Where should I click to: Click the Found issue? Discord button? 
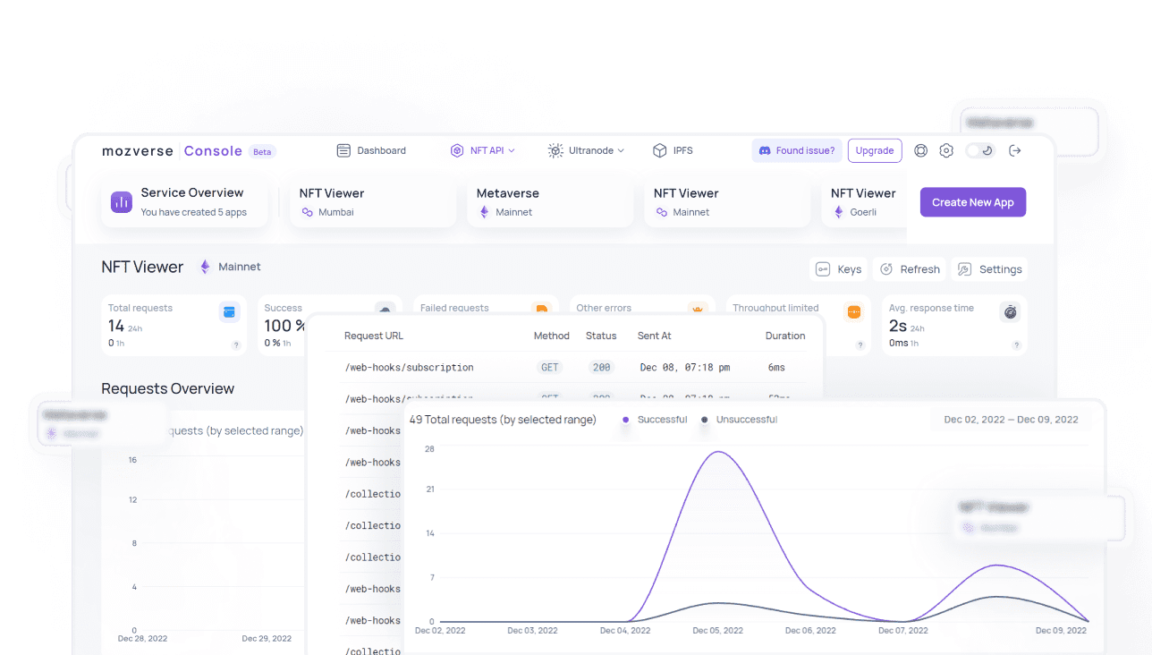(796, 150)
